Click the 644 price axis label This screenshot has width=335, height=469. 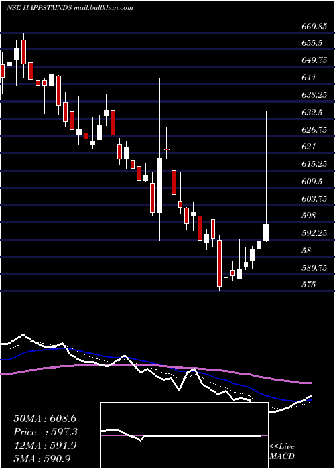[x=308, y=78]
